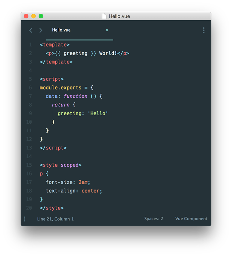Open the Spaces: 2 indentation menu
The image size is (232, 256).
coord(153,219)
